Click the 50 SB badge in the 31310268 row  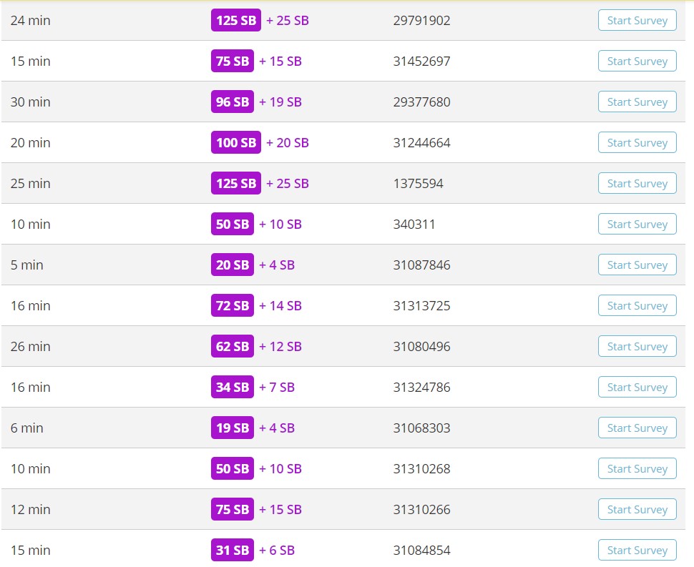[233, 468]
